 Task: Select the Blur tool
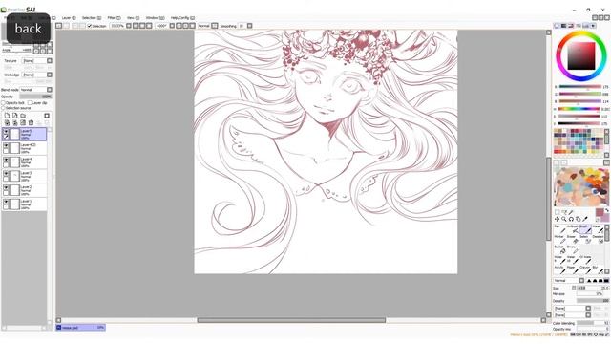pos(598,269)
